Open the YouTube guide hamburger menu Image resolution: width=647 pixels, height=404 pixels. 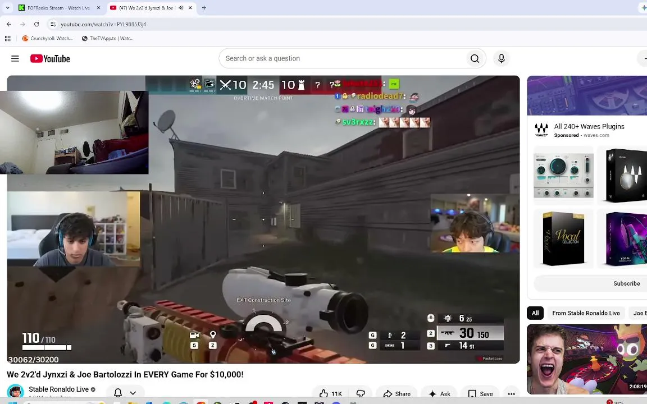15,58
